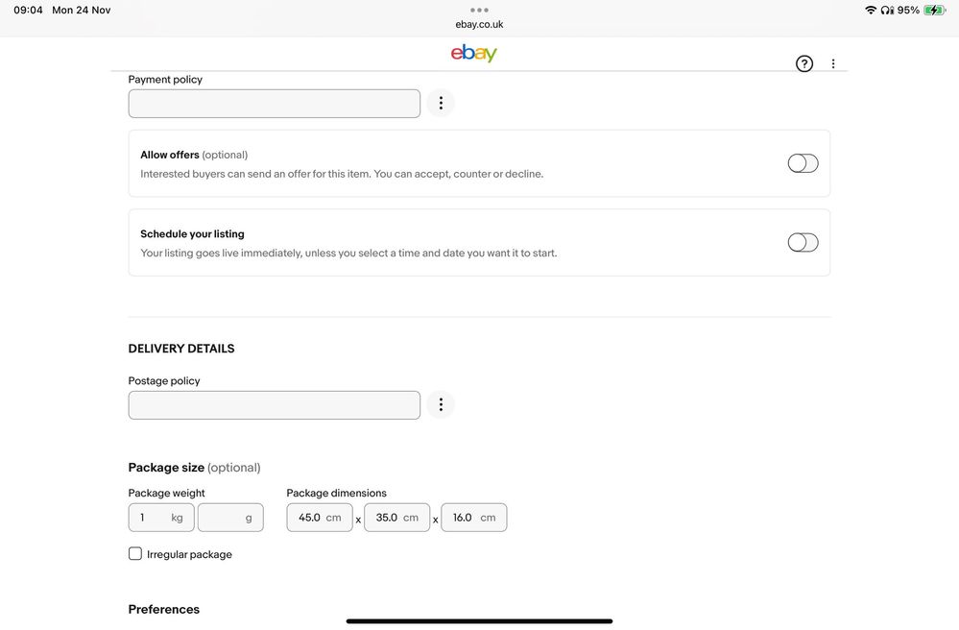Open Postage policy three-dot options
This screenshot has height=630, width=959.
coord(441,405)
